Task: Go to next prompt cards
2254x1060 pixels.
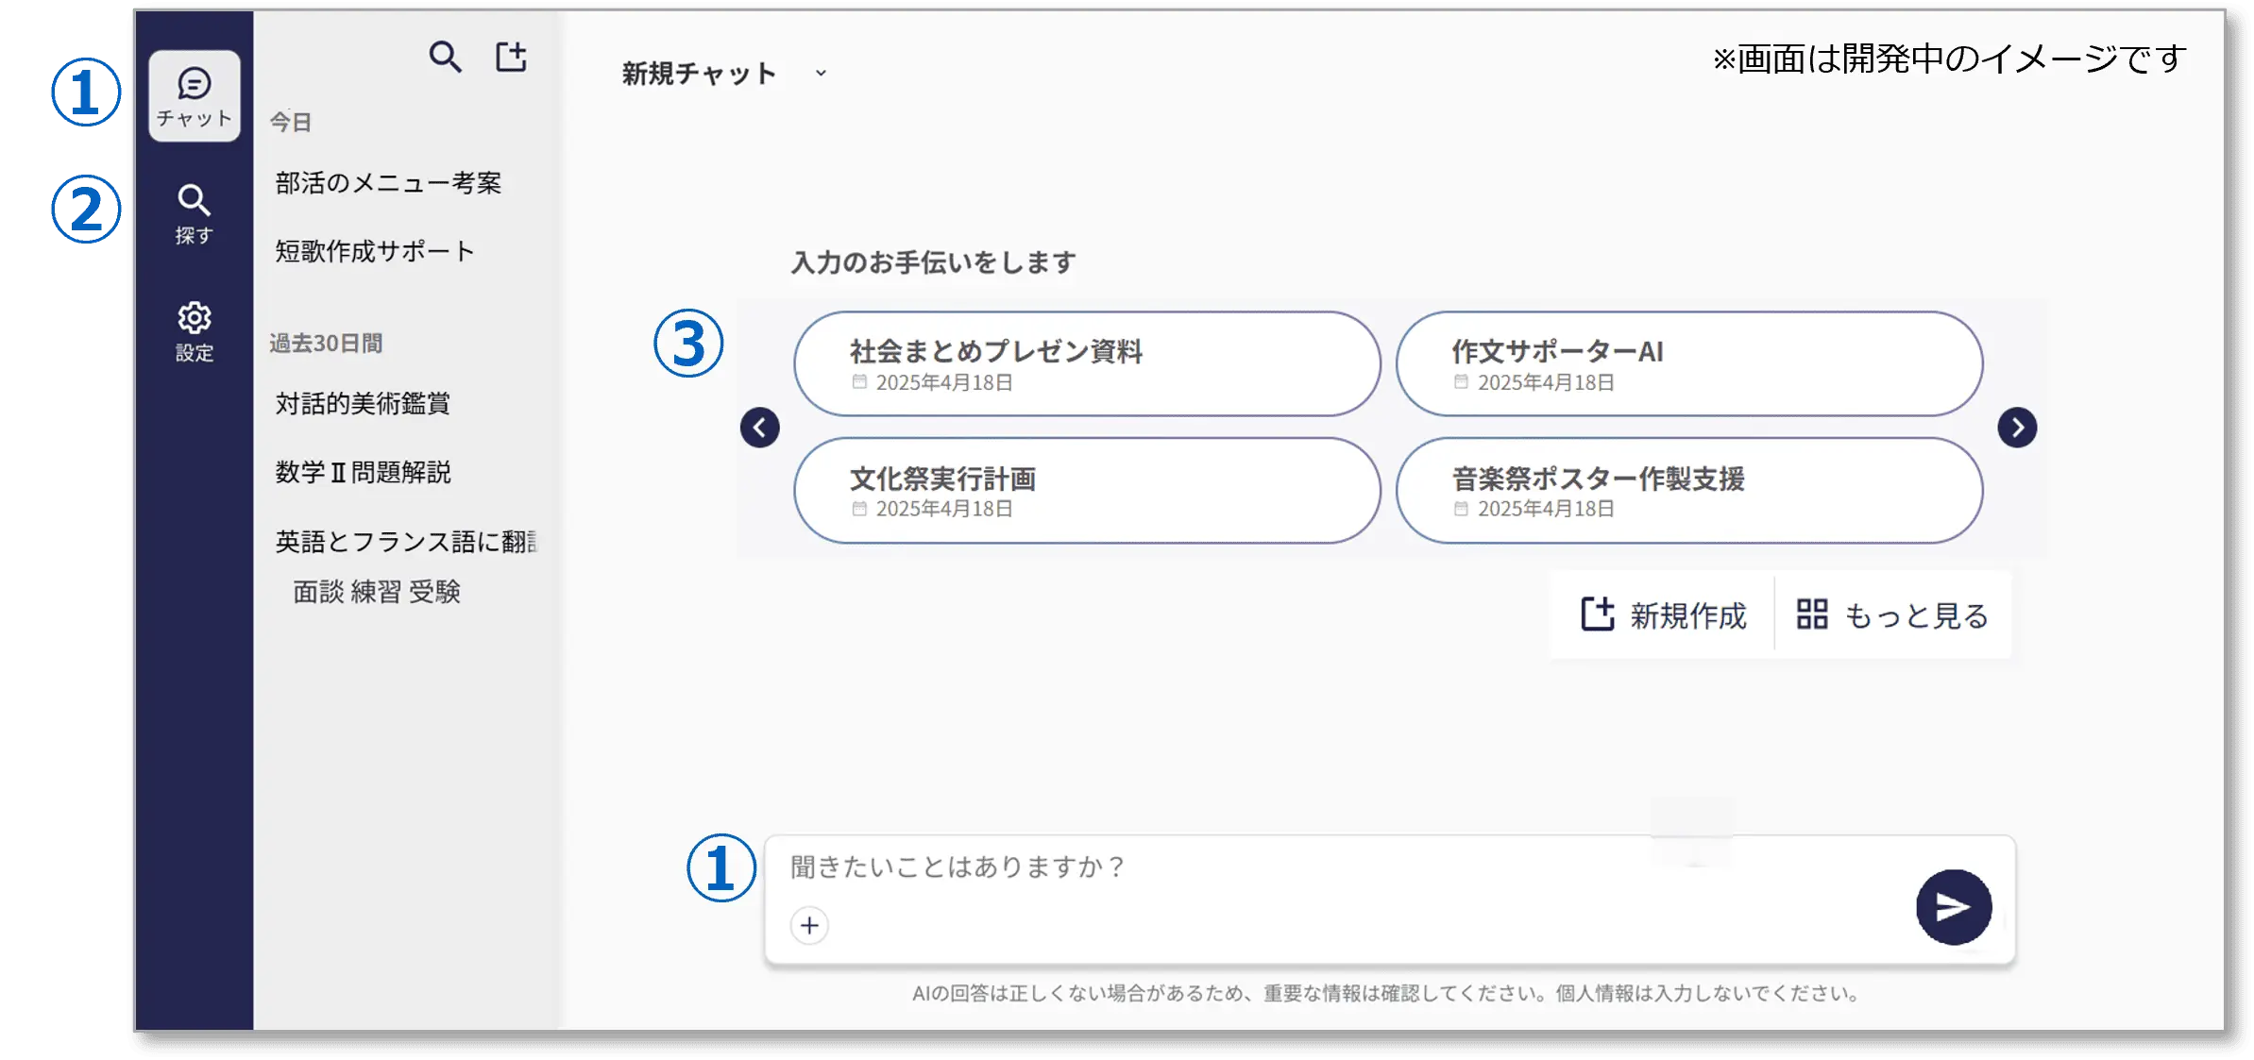Action: pyautogui.click(x=2016, y=428)
